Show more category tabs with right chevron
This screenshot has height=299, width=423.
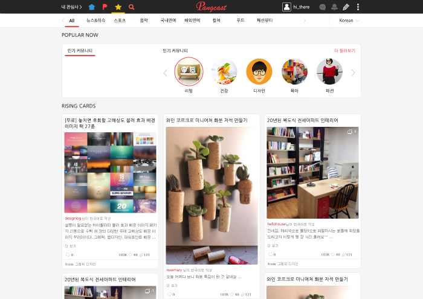(305, 21)
